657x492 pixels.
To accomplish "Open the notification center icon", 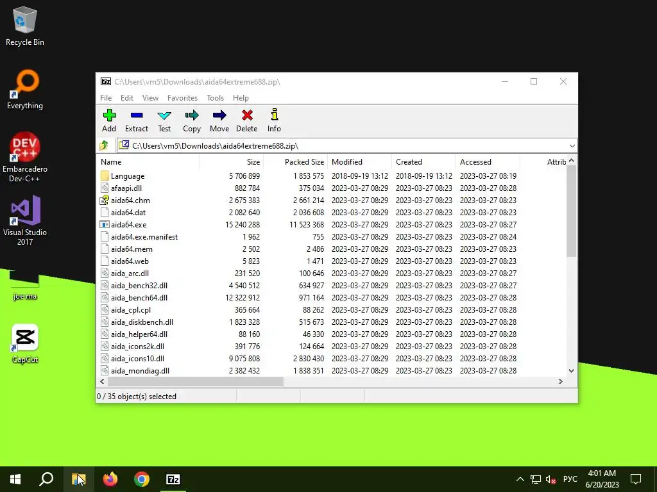I will 636,479.
